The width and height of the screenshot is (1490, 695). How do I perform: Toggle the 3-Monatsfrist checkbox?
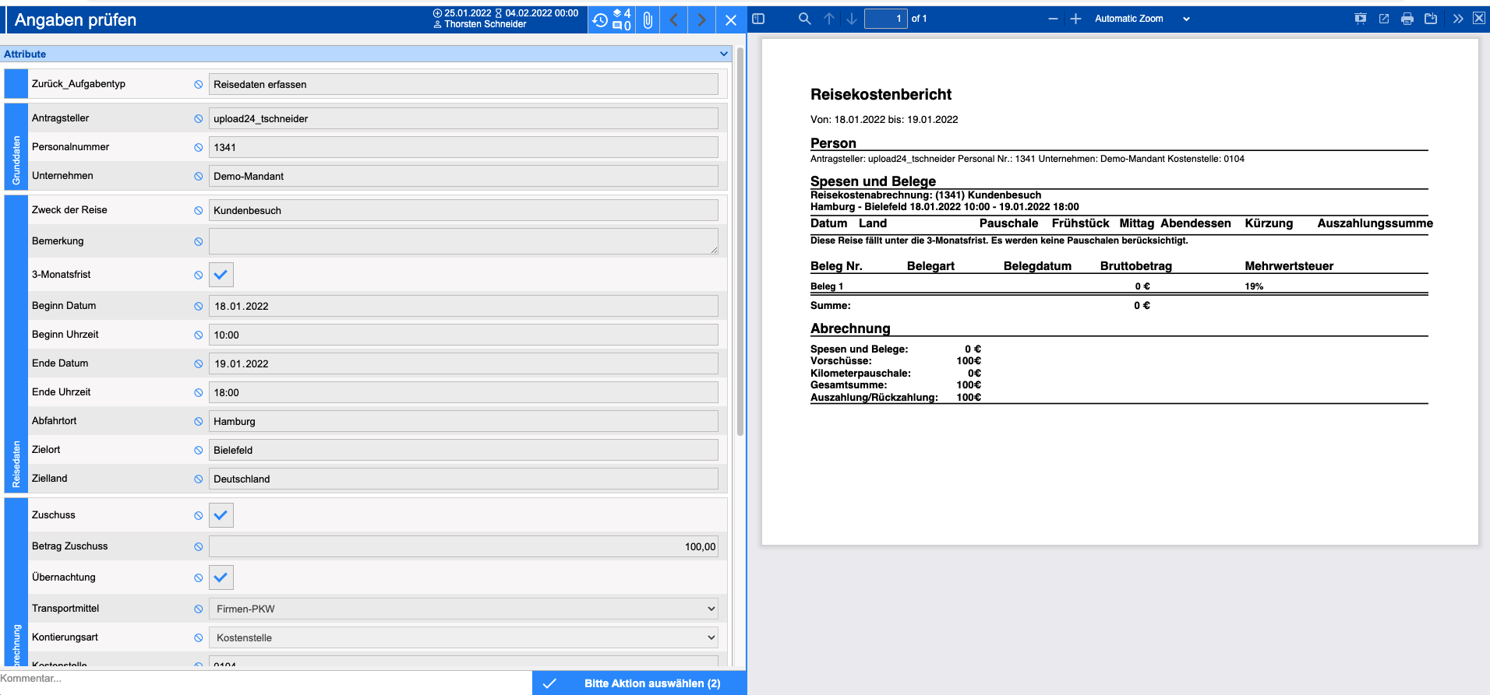221,275
